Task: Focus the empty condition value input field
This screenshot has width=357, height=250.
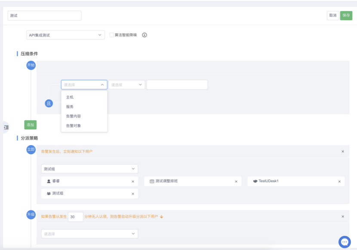Action: click(177, 85)
